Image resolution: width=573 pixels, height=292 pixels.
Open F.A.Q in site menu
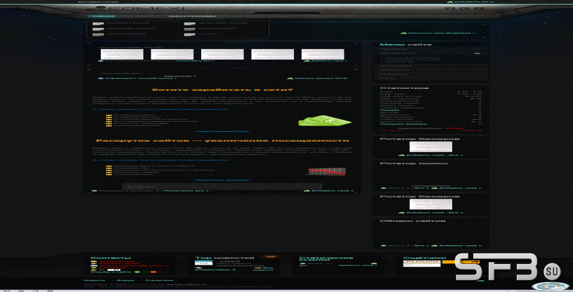[430, 79]
